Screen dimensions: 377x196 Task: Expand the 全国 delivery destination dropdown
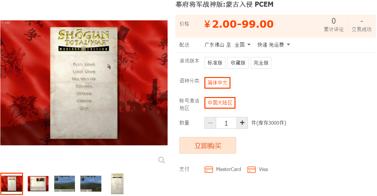243,45
